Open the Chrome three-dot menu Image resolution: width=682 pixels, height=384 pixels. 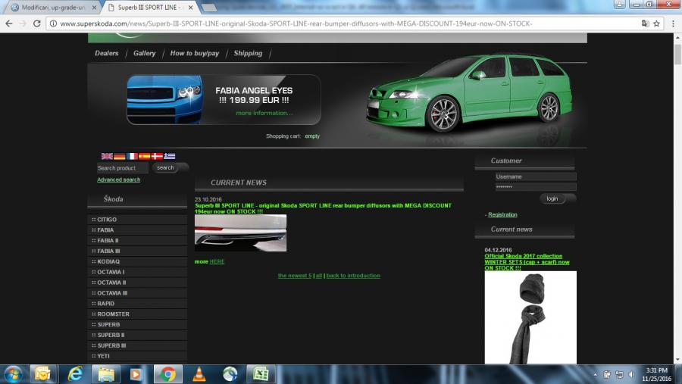[x=673, y=23]
